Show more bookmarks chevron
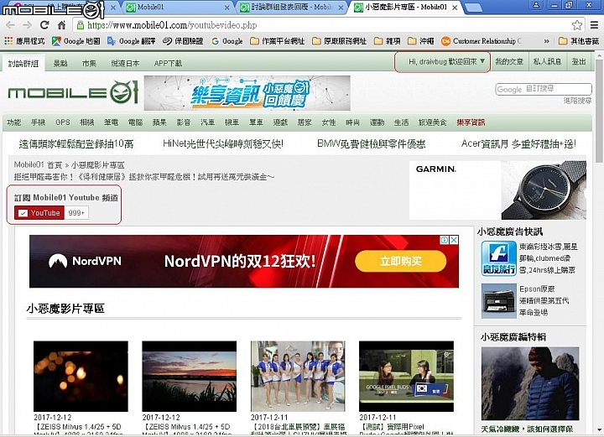The height and width of the screenshot is (437, 604). 546,41
